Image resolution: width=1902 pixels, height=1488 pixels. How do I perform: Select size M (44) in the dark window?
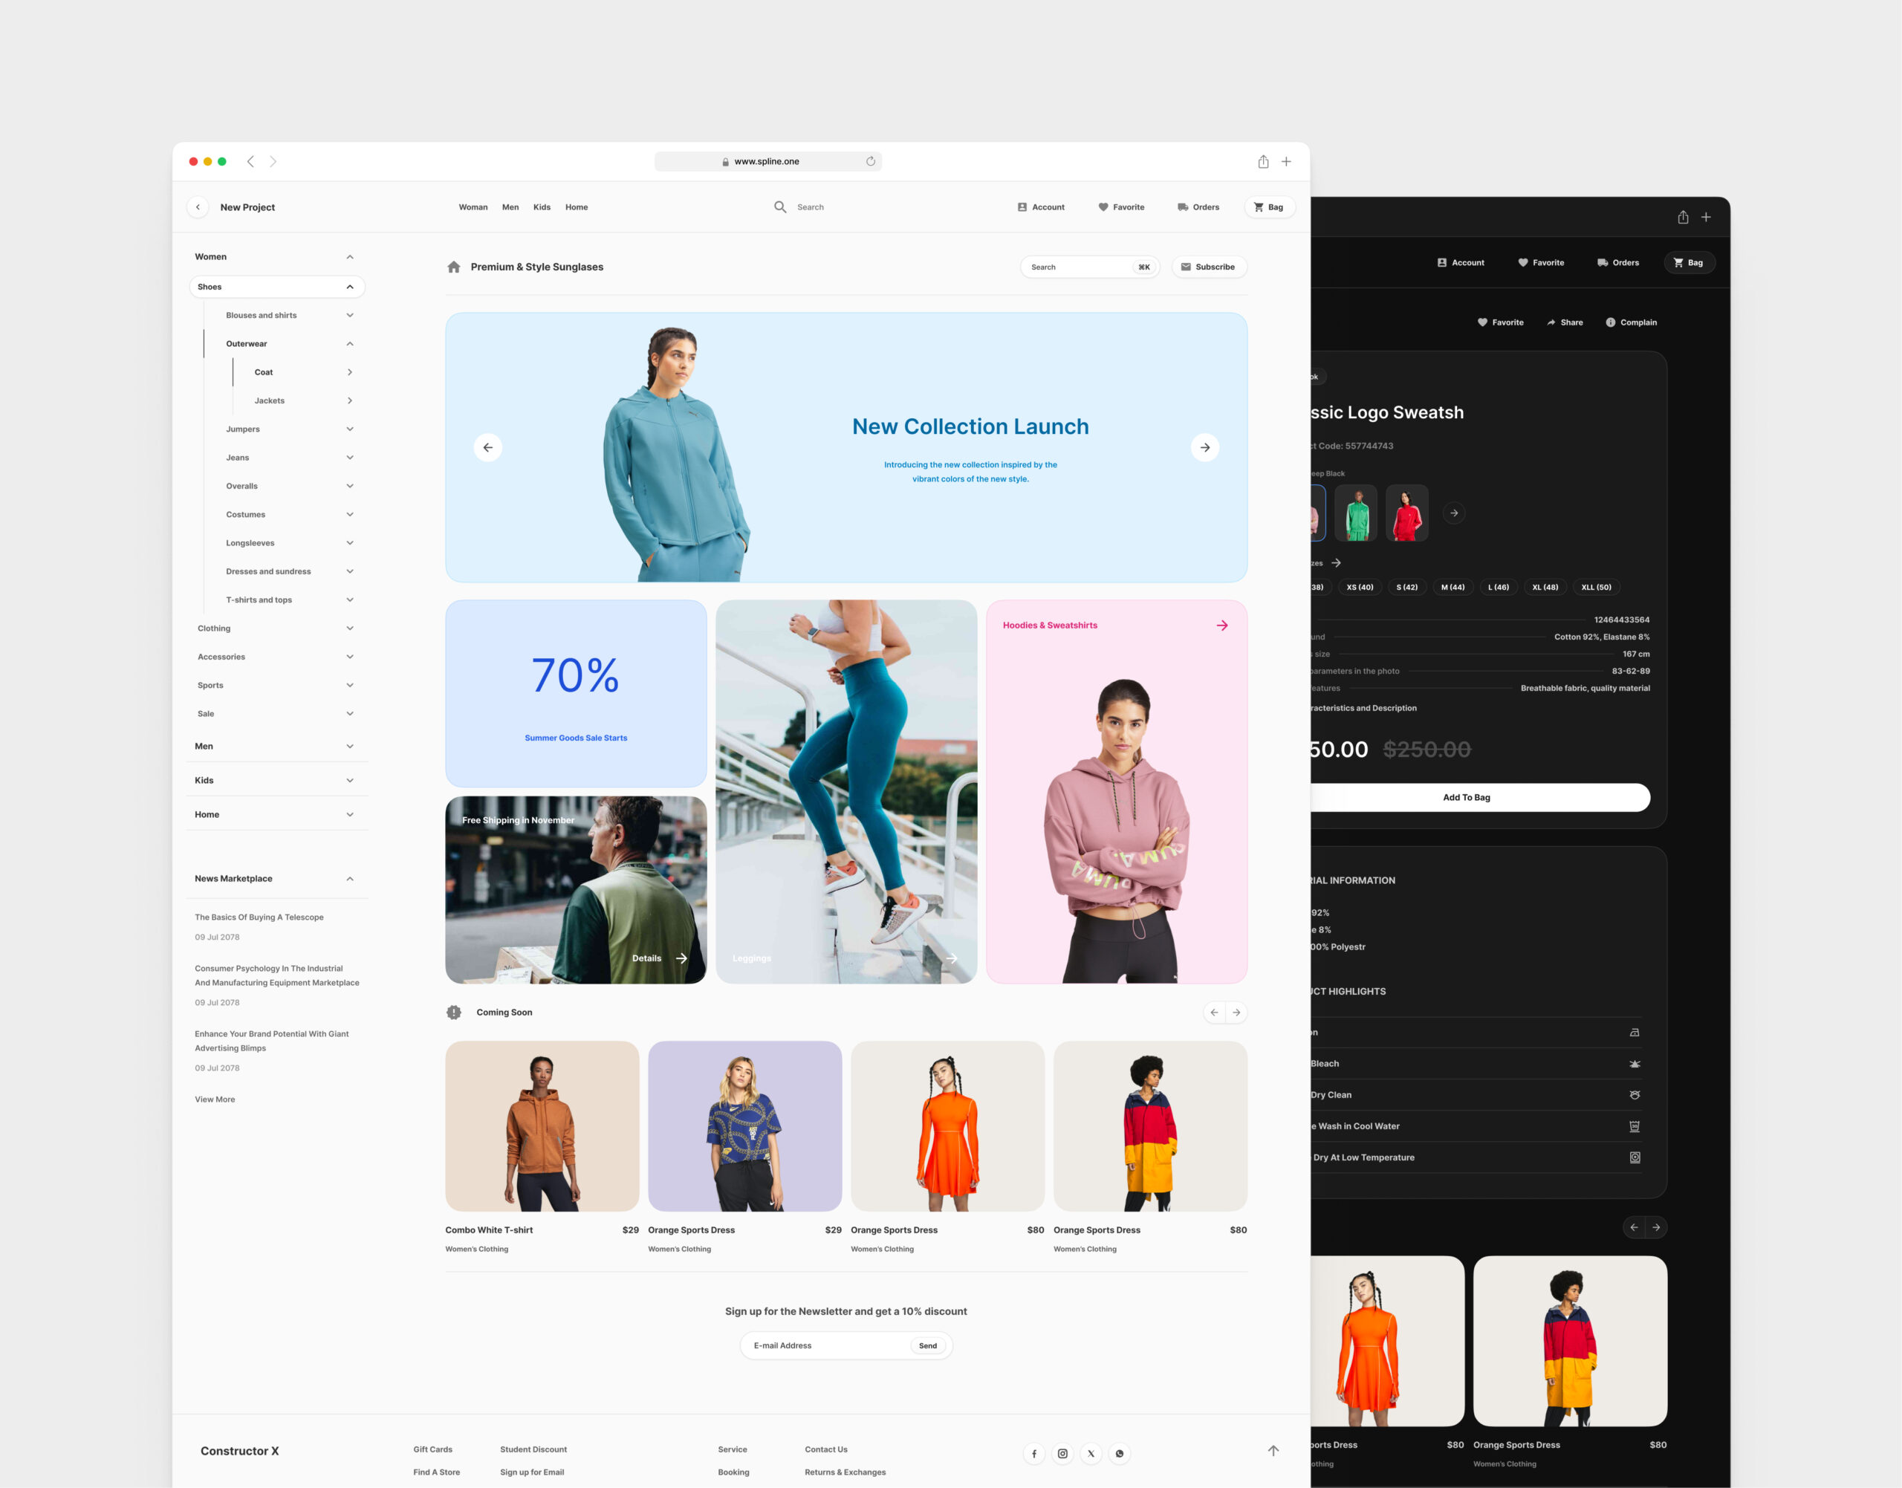click(x=1453, y=587)
